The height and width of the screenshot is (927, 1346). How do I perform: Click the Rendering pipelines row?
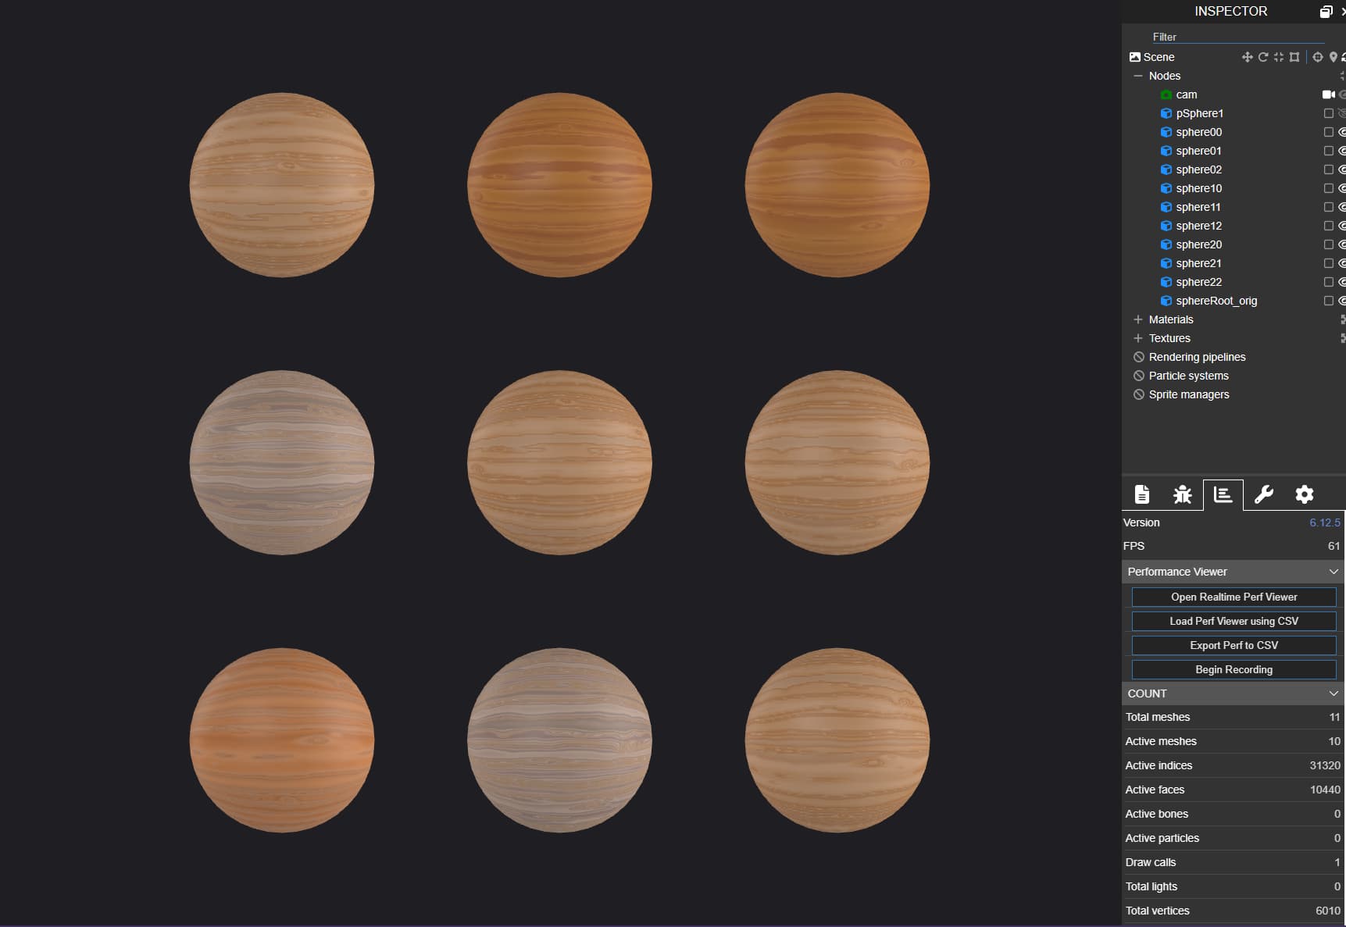tap(1234, 357)
